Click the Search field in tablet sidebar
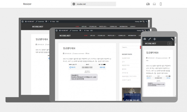 pos(131,47)
